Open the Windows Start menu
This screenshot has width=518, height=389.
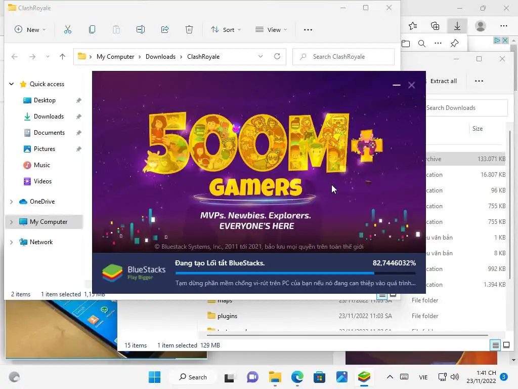pyautogui.click(x=155, y=377)
